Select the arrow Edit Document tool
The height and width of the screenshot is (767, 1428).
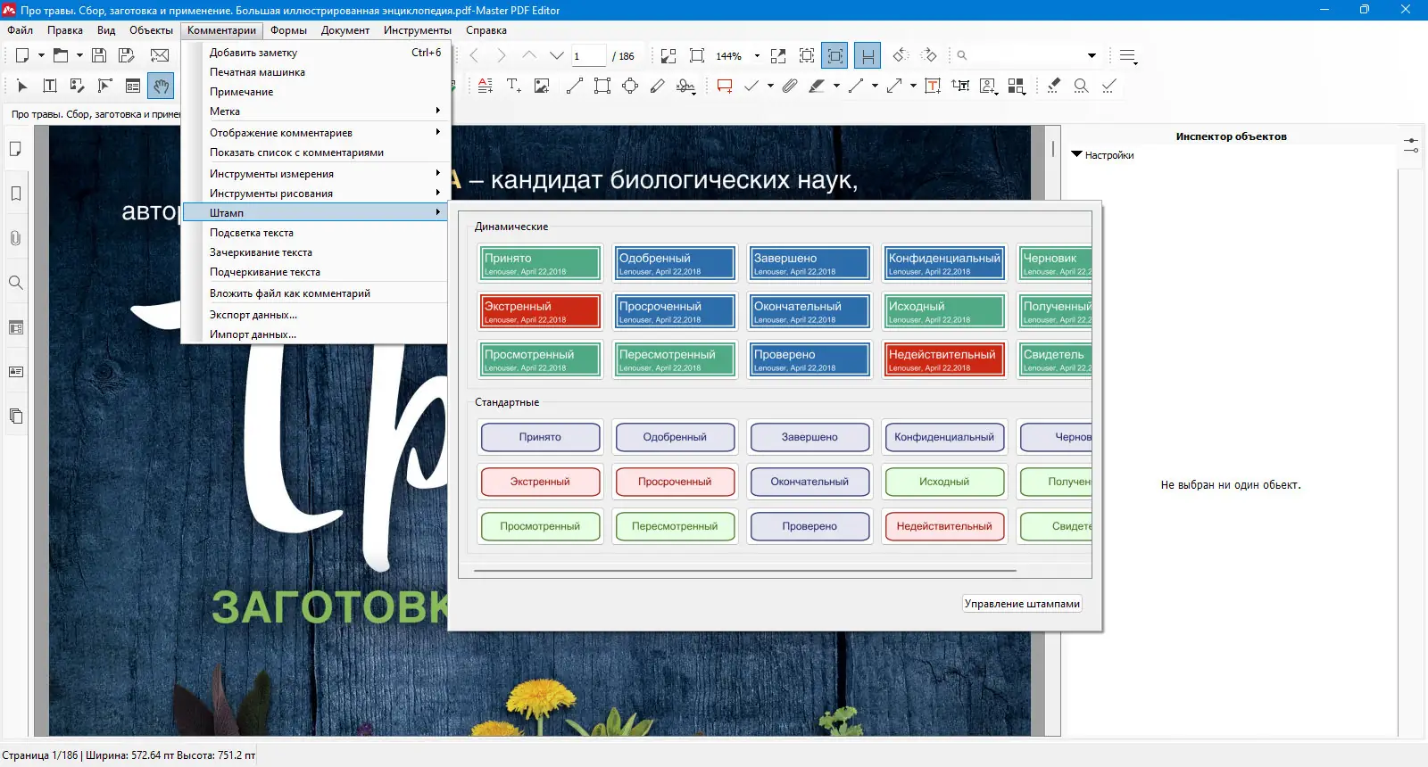(22, 86)
